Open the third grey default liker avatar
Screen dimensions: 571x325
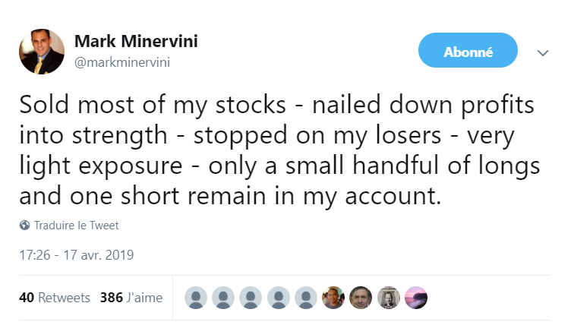251,298
